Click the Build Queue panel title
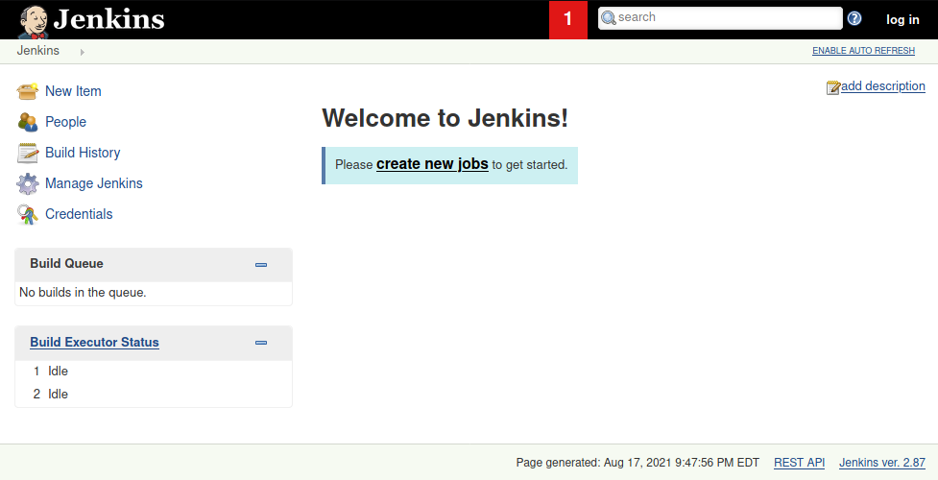The image size is (938, 480). 67,263
